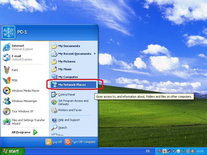Viewport: 207px width, 155px height.
Task: Open the volume control from the system tray
Action: coord(173,151)
